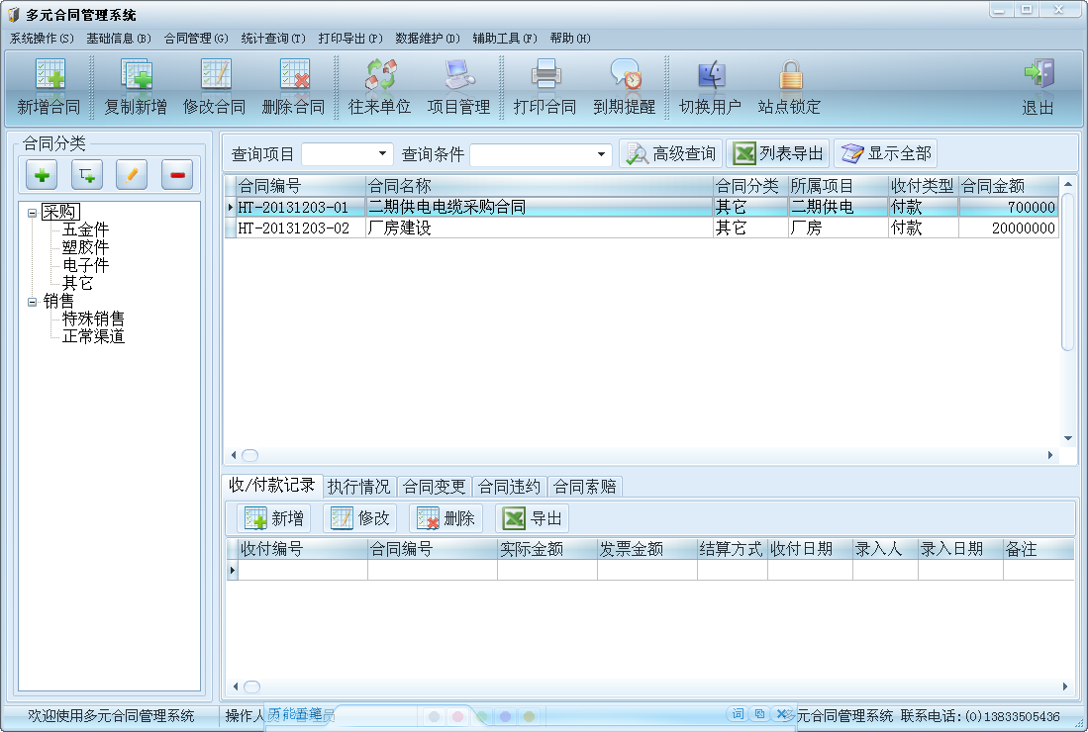
Task: Switch to the 收/付款记录 tab
Action: [272, 486]
